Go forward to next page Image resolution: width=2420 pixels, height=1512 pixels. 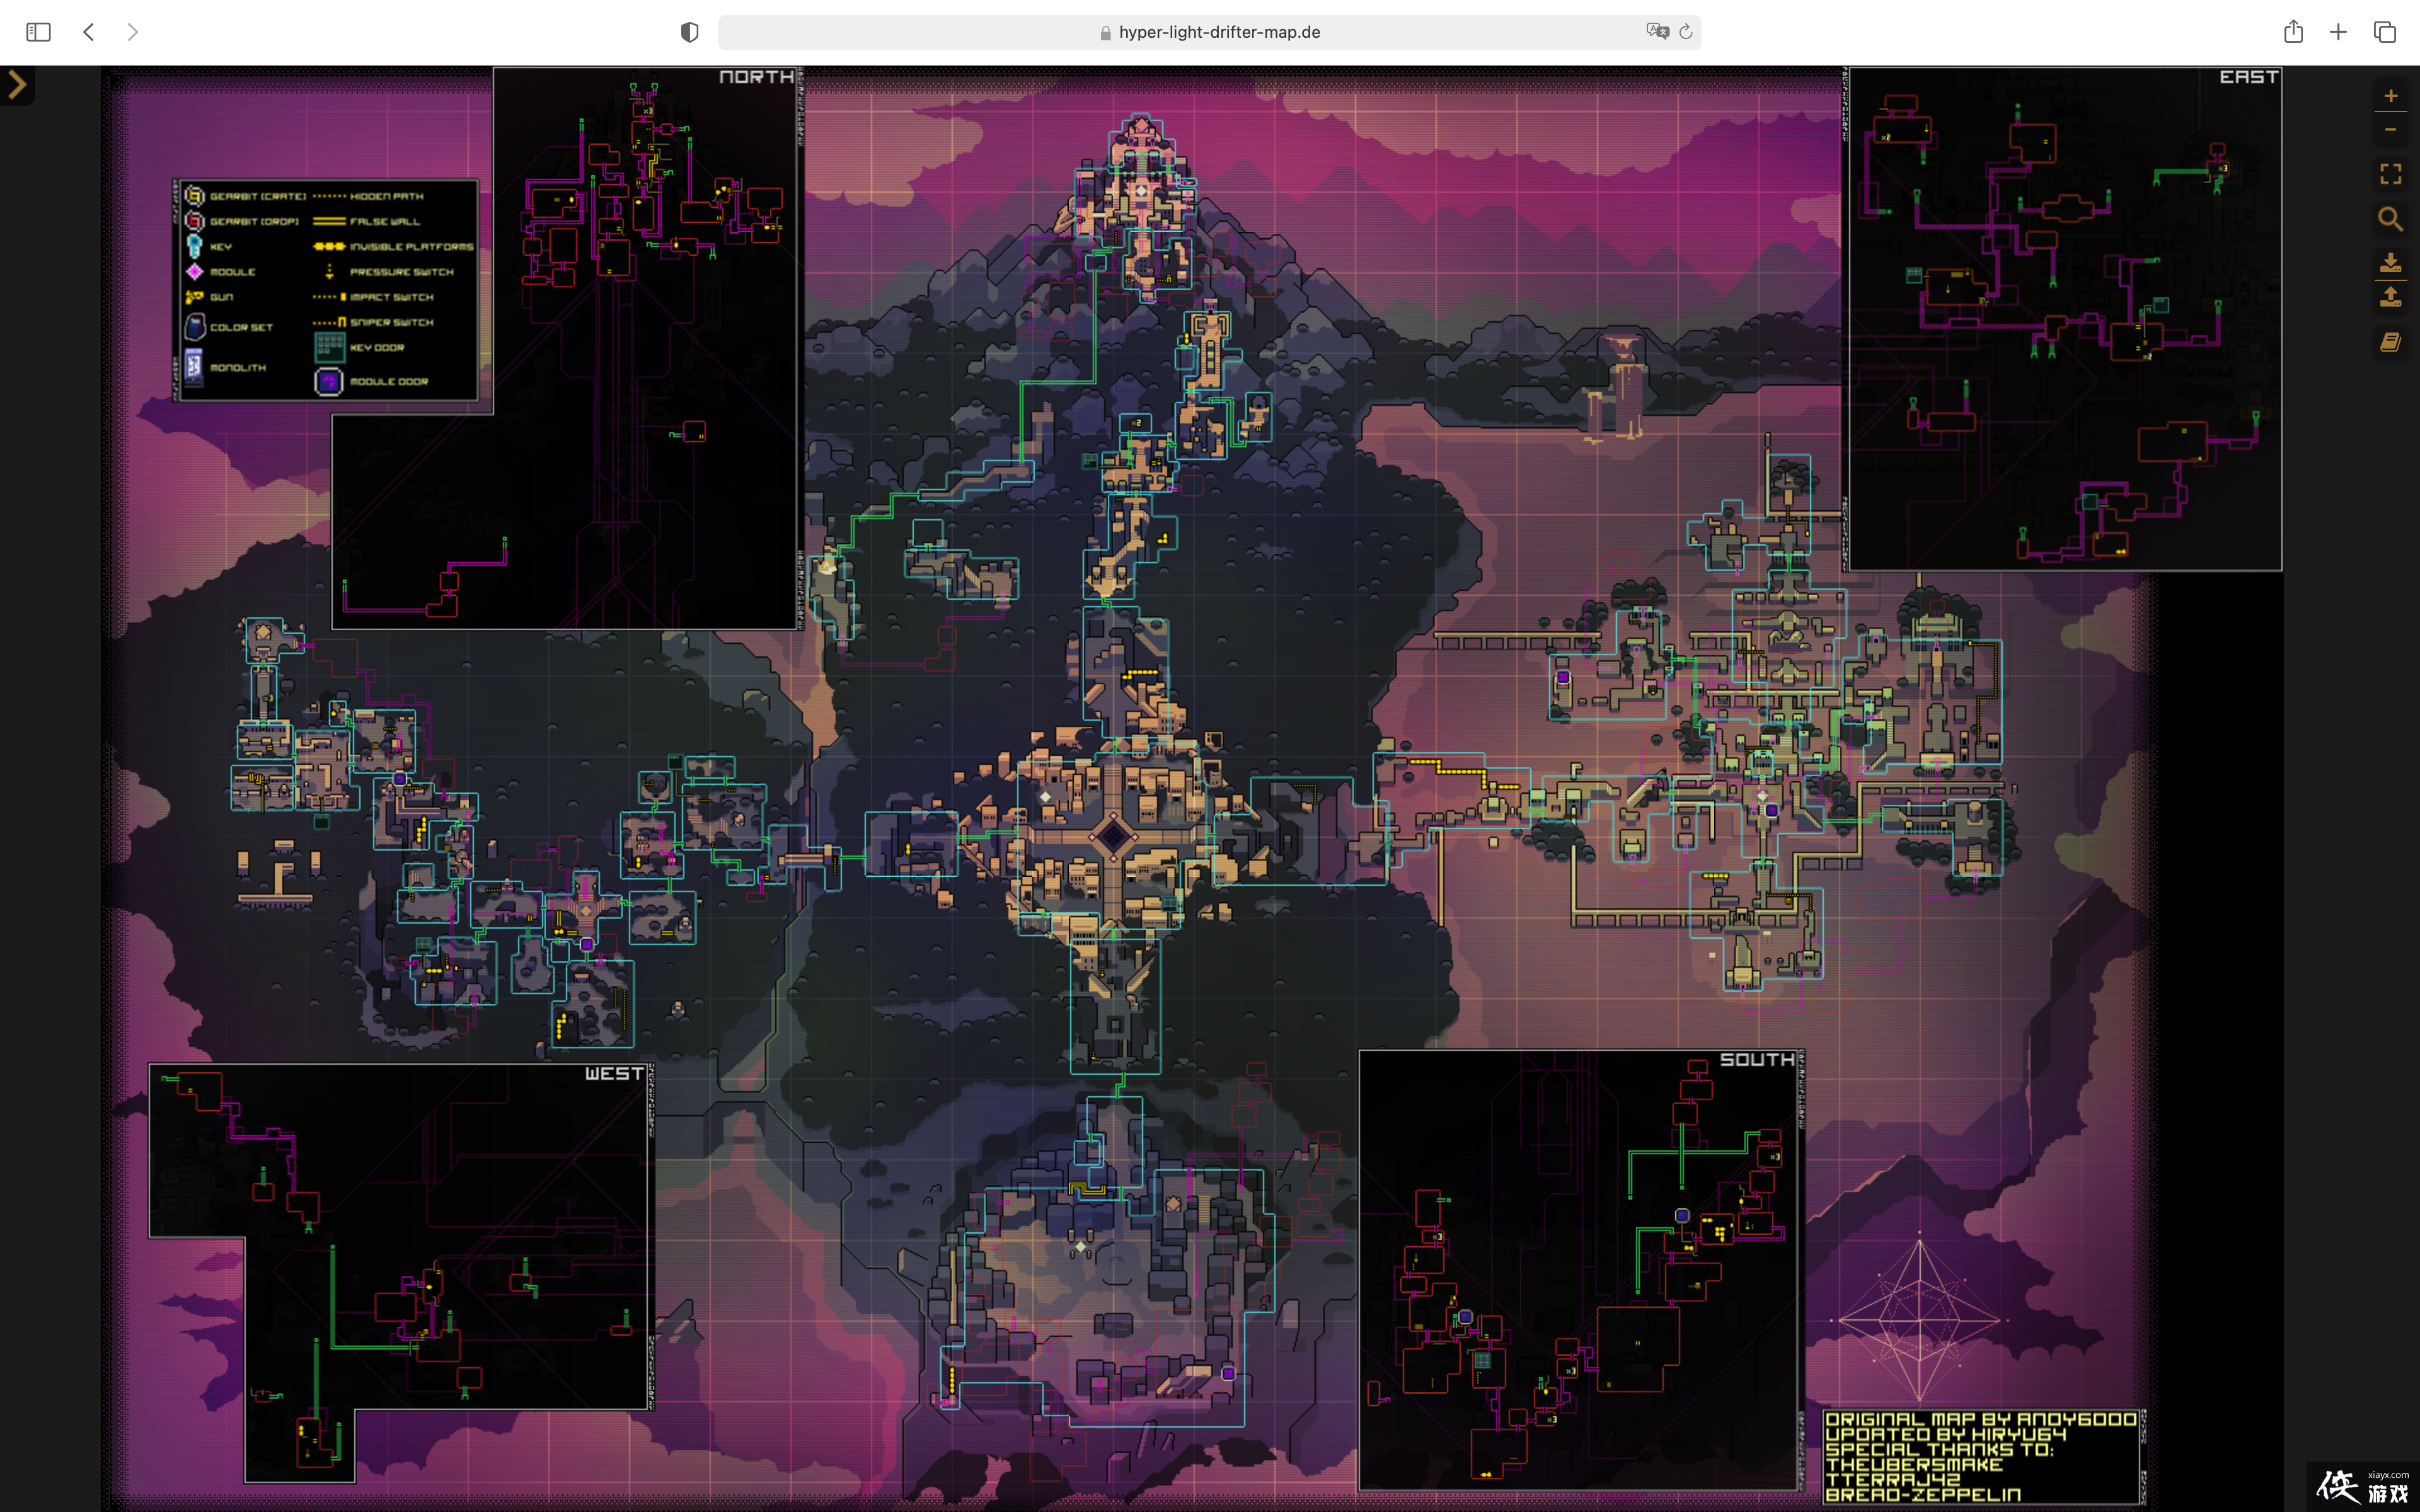(133, 32)
